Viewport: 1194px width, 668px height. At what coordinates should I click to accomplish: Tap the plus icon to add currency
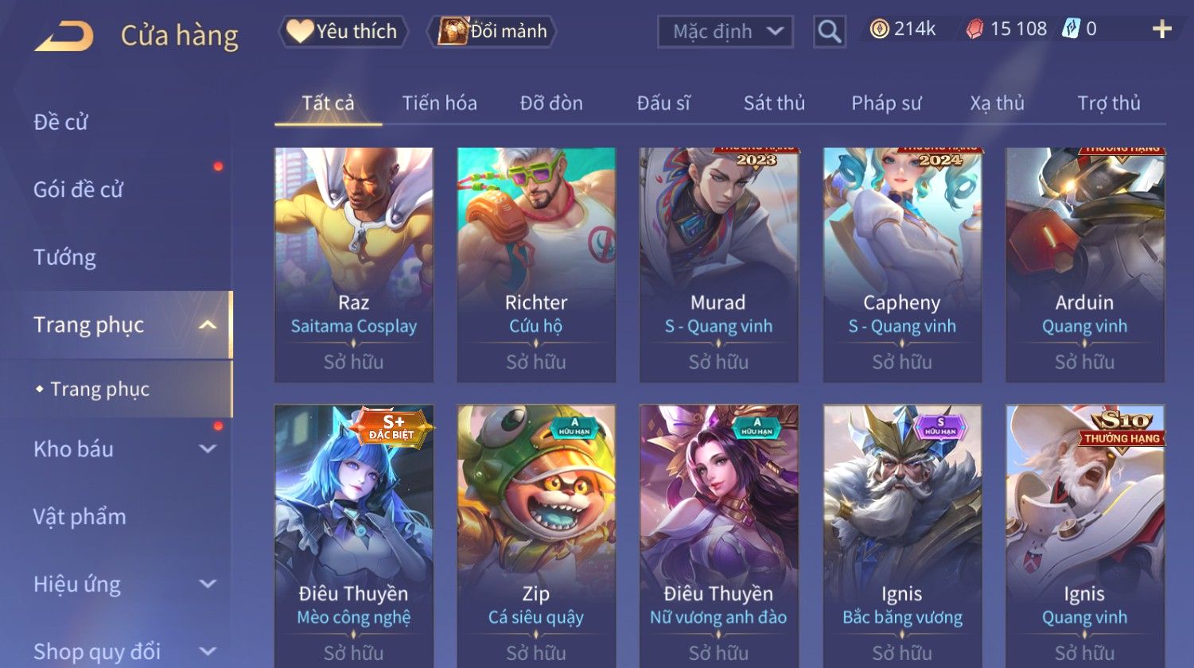[1161, 29]
